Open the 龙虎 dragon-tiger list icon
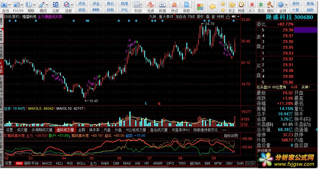Viewport: 319px width, 169px height. tap(151, 4)
